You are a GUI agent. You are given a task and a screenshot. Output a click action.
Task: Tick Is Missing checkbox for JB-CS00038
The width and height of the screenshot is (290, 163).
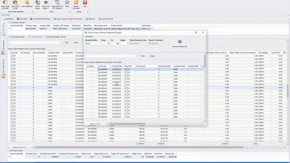click(x=92, y=79)
